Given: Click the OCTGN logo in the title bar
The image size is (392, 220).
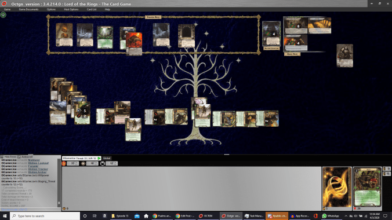Looking at the screenshot, I should click(4, 3).
